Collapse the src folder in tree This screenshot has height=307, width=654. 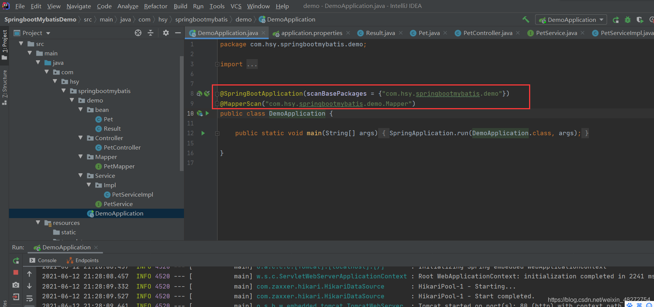coord(21,44)
